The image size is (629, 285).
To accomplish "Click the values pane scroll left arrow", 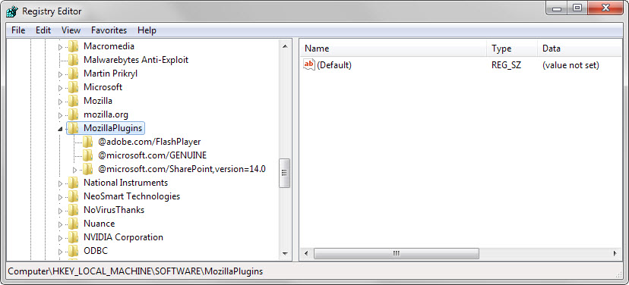I will point(306,253).
